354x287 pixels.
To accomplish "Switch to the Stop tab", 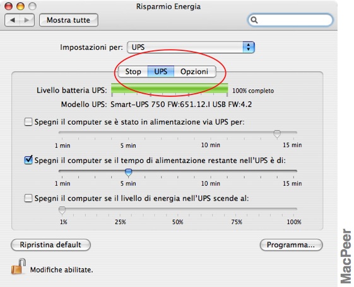I will coord(133,72).
